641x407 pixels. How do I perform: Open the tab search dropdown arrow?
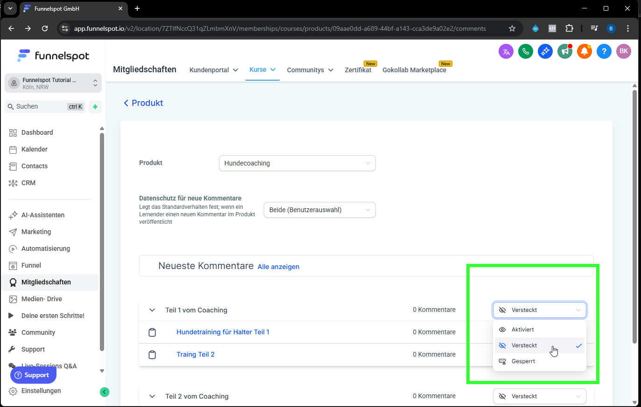click(x=10, y=8)
